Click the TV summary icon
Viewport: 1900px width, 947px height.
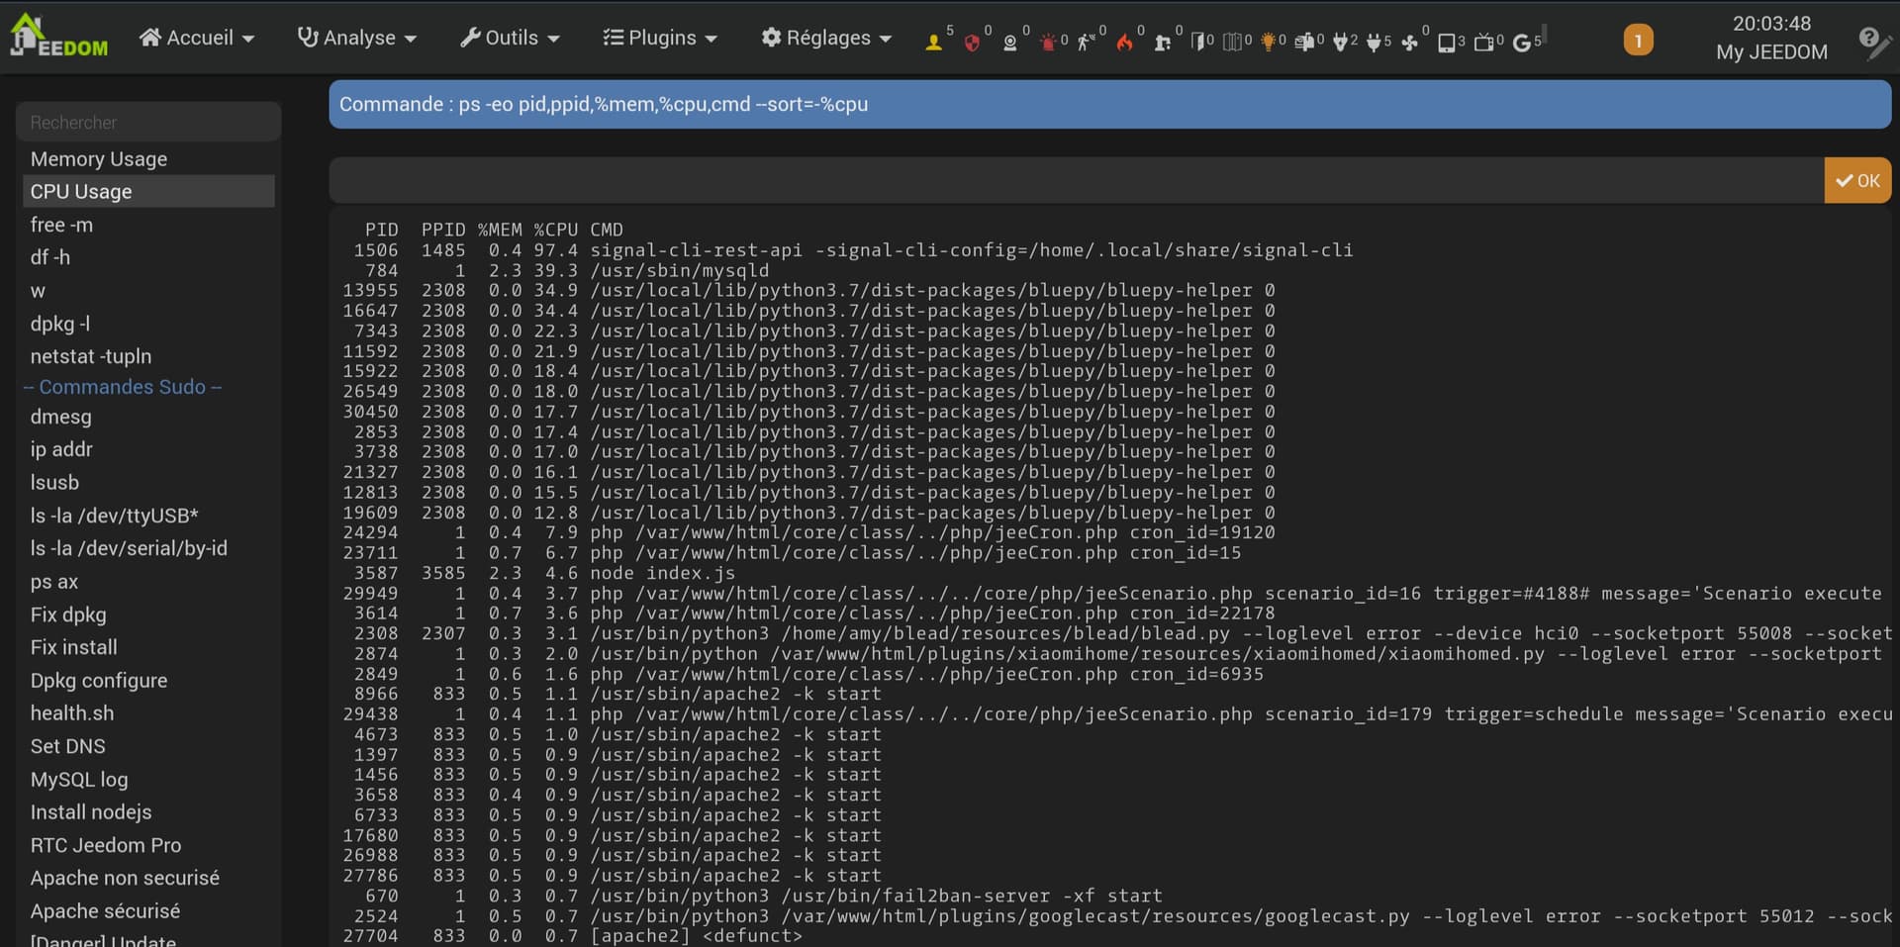(x=1483, y=43)
